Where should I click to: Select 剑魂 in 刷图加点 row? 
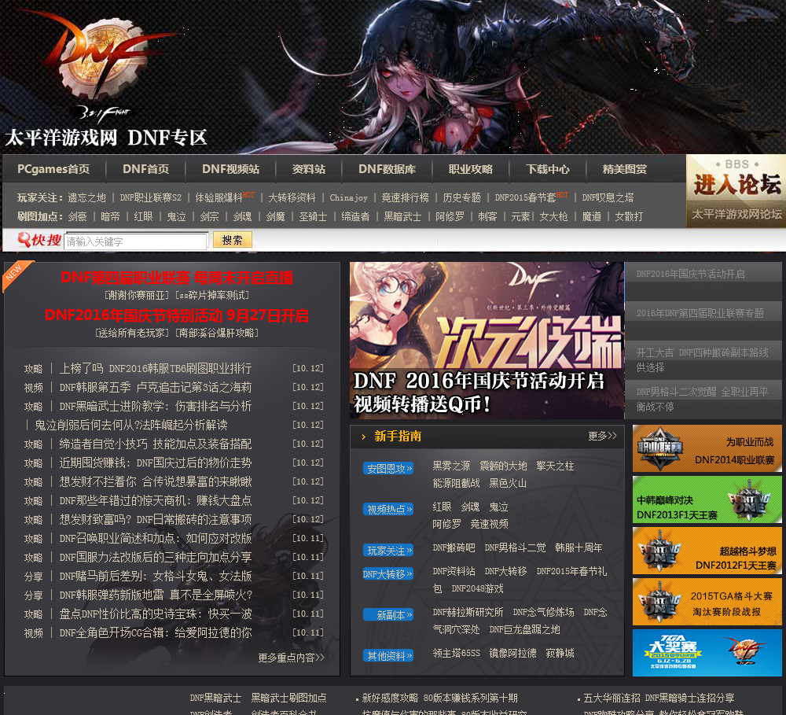pyautogui.click(x=242, y=216)
